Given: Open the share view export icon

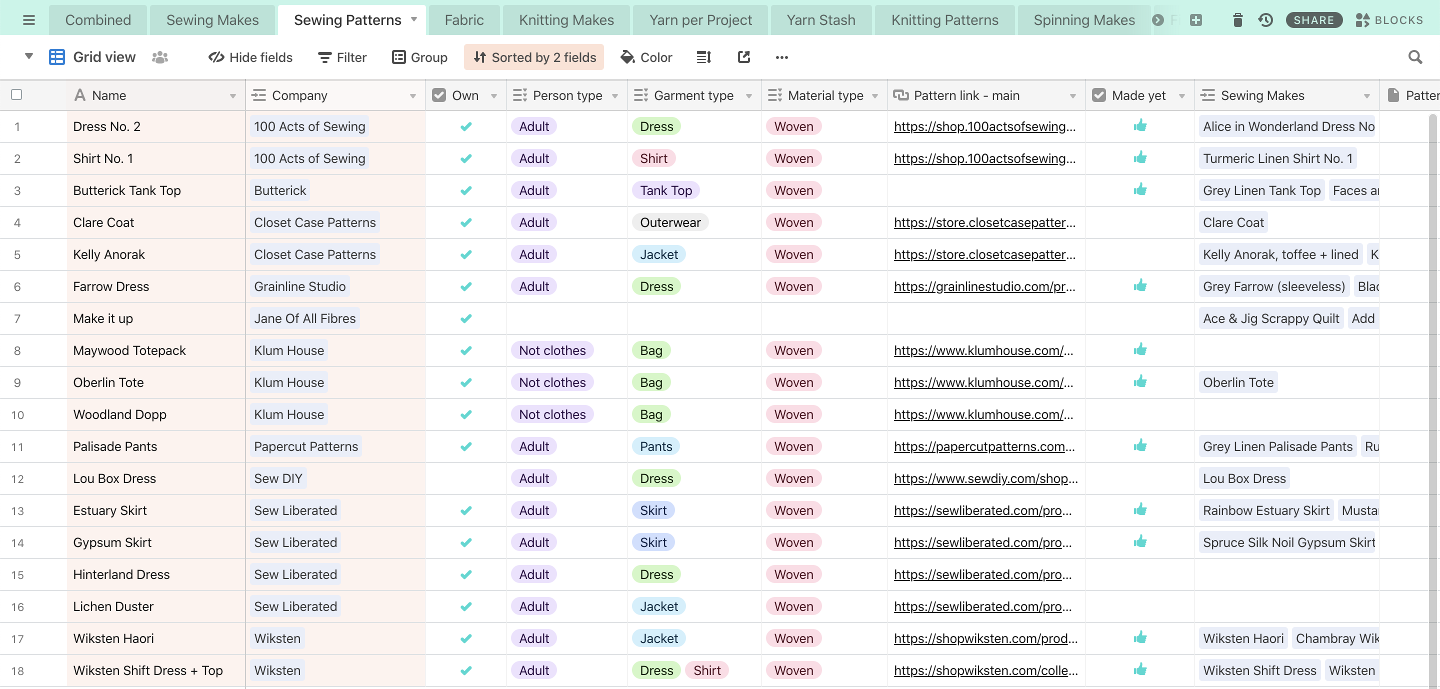Looking at the screenshot, I should pos(743,57).
